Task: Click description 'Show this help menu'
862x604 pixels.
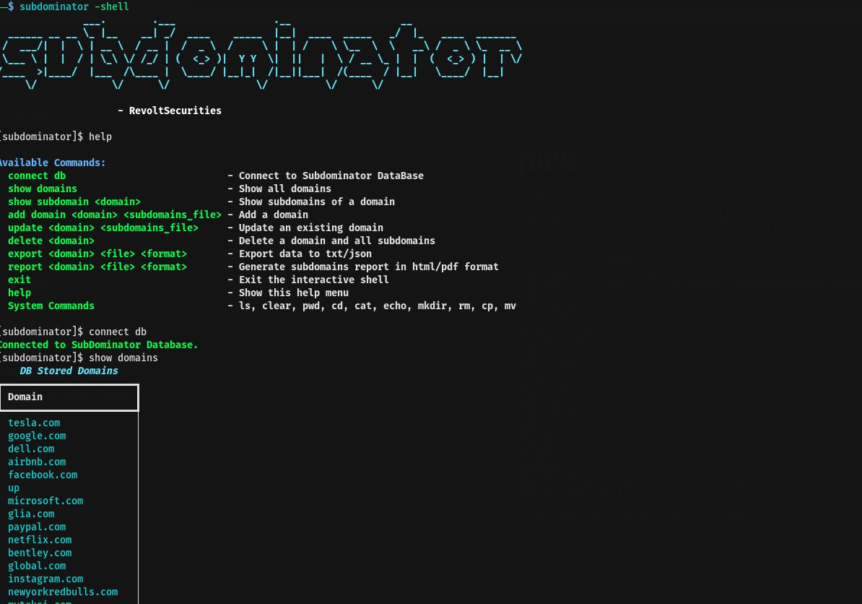Action: pyautogui.click(x=294, y=293)
